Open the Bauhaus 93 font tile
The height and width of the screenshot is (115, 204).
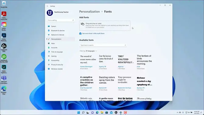point(145,83)
